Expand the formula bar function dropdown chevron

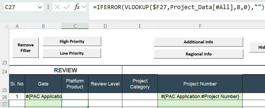point(83,7)
